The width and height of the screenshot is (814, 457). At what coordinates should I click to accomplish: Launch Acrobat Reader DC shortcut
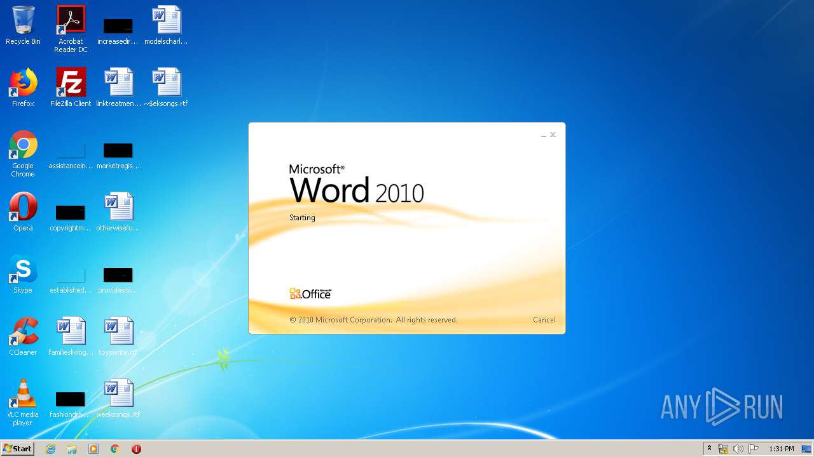[71, 29]
